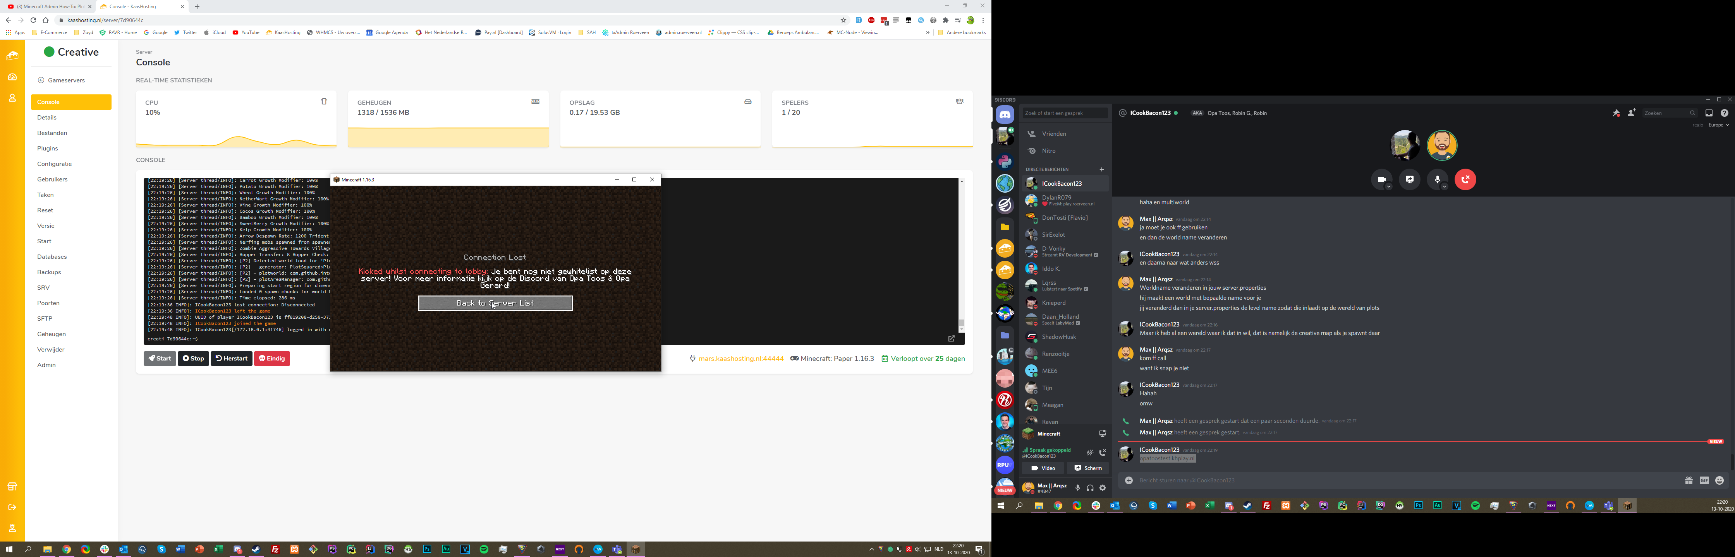Screen dimensions: 1735x557
Task: Click Back to Server List button
Action: pos(495,303)
